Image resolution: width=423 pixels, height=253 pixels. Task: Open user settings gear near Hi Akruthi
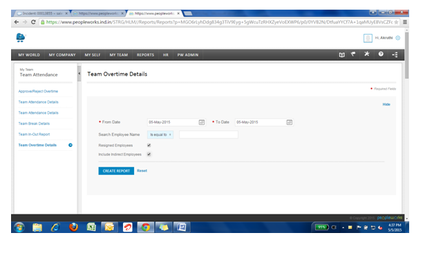398,38
